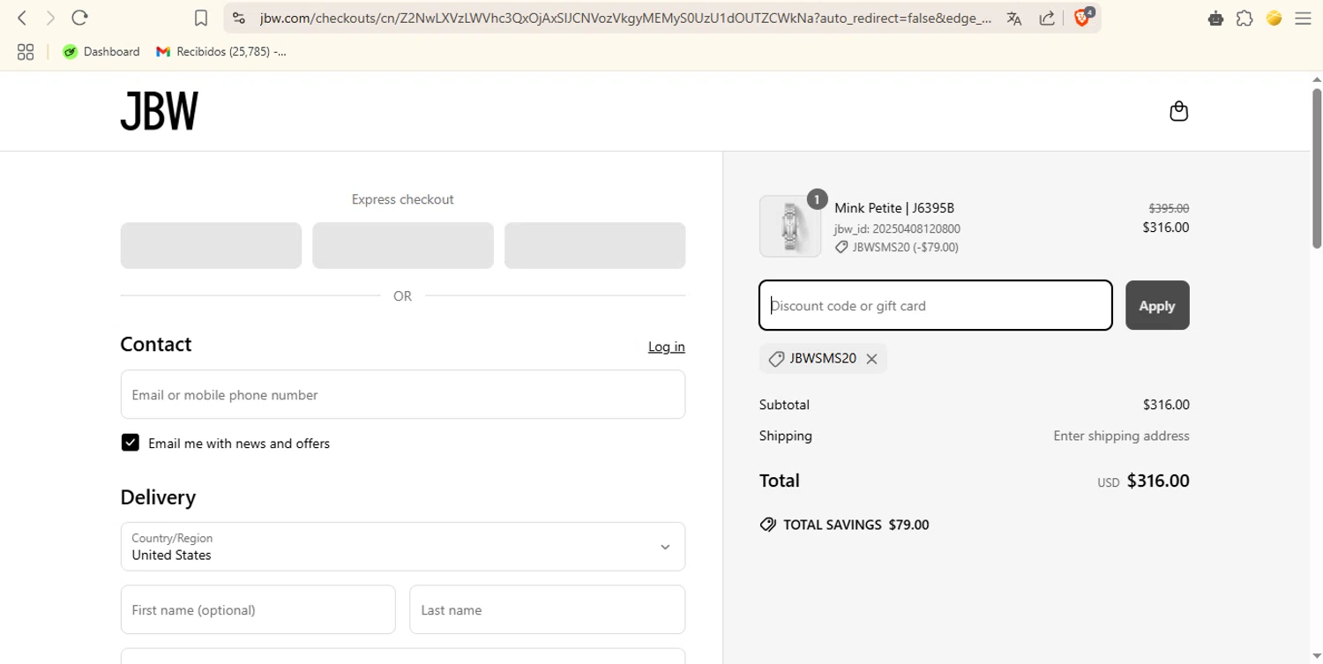Click the TOTAL SAVINGS tag icon
This screenshot has height=664, width=1323.
768,525
